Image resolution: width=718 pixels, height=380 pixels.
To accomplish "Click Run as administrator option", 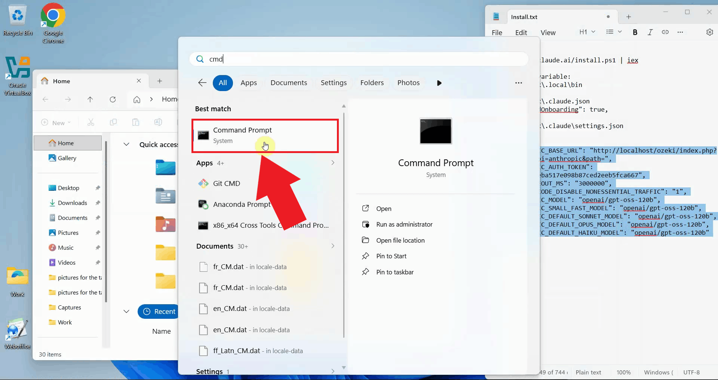I will (x=404, y=224).
